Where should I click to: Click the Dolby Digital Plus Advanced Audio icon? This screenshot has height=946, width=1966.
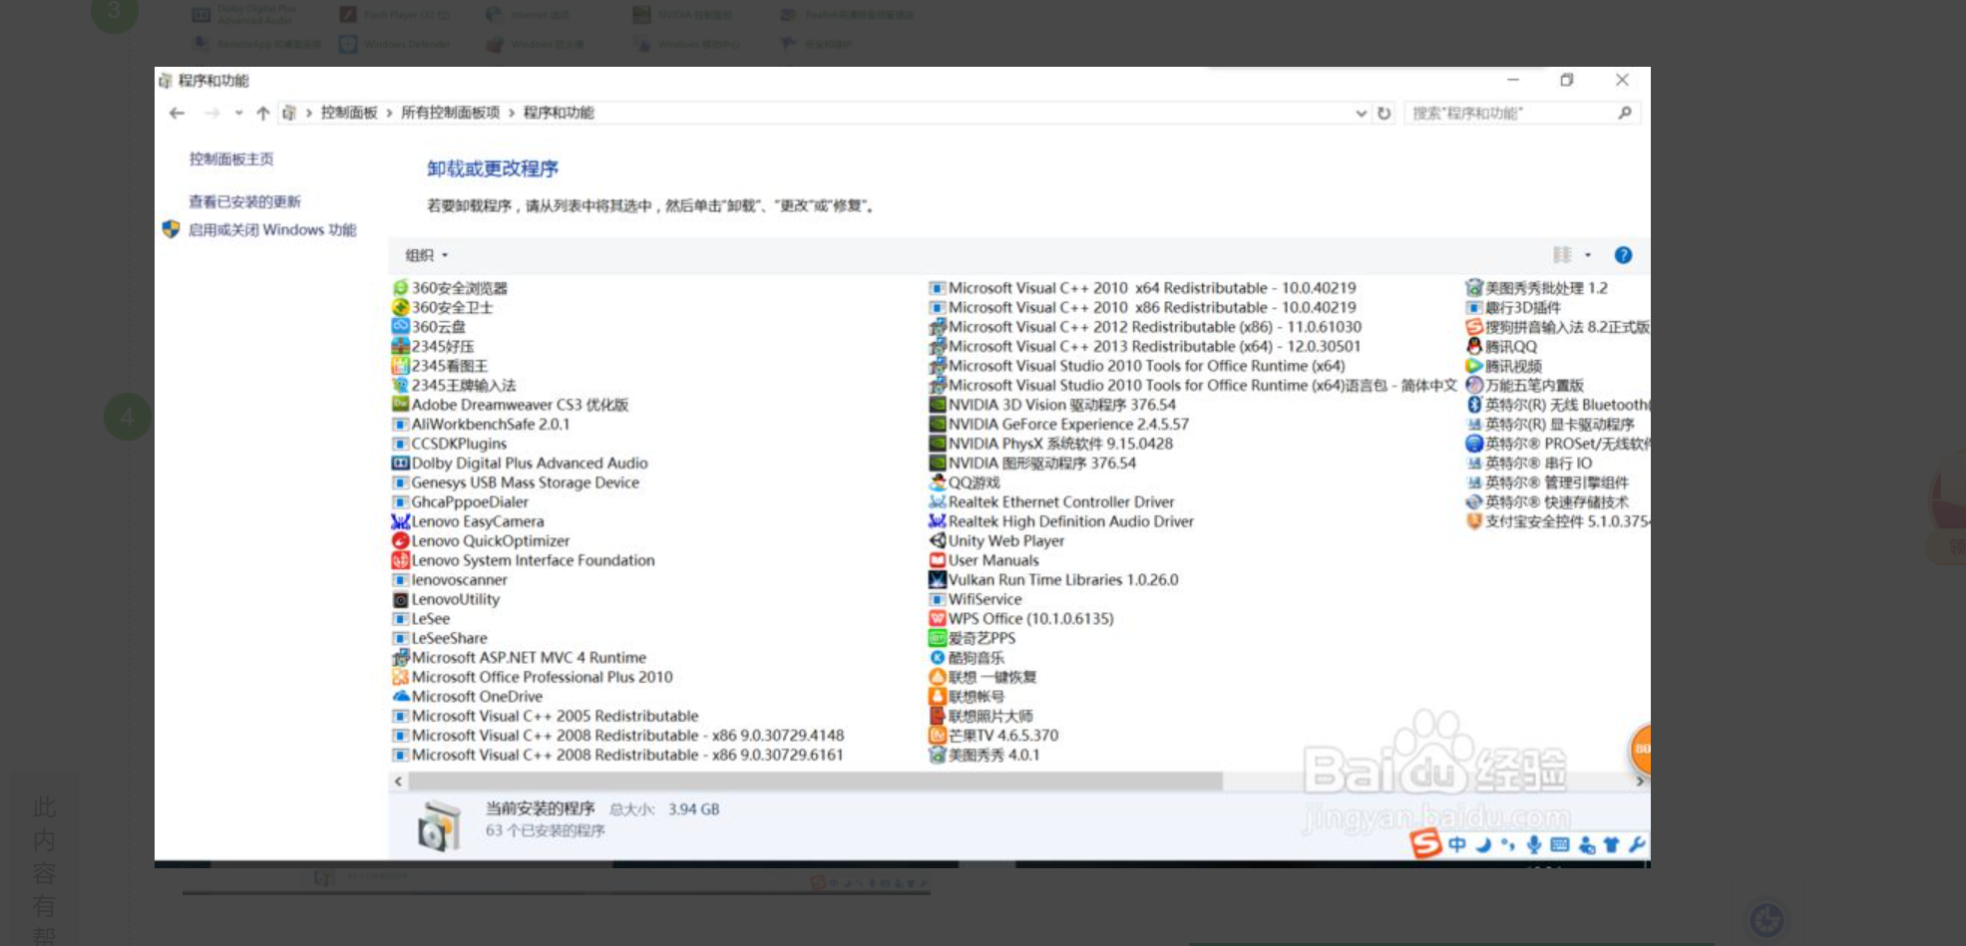(x=401, y=463)
